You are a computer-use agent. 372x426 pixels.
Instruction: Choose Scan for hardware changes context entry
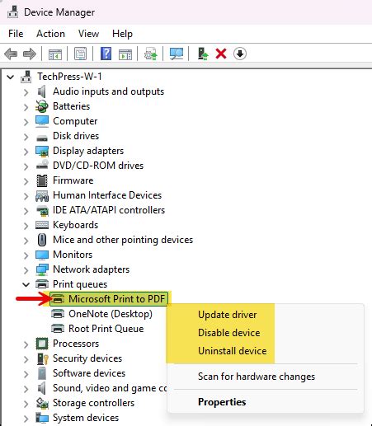click(257, 377)
